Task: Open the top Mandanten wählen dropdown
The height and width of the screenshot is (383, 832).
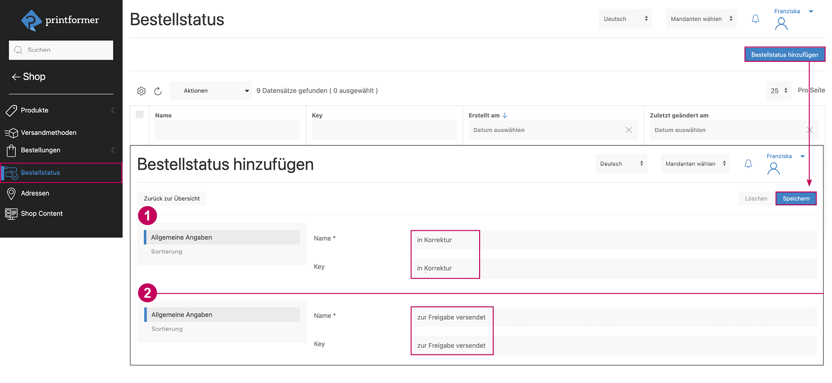Action: (x=701, y=19)
